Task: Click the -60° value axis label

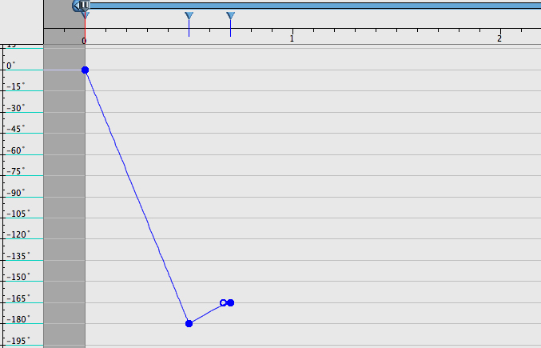Action: click(x=16, y=150)
